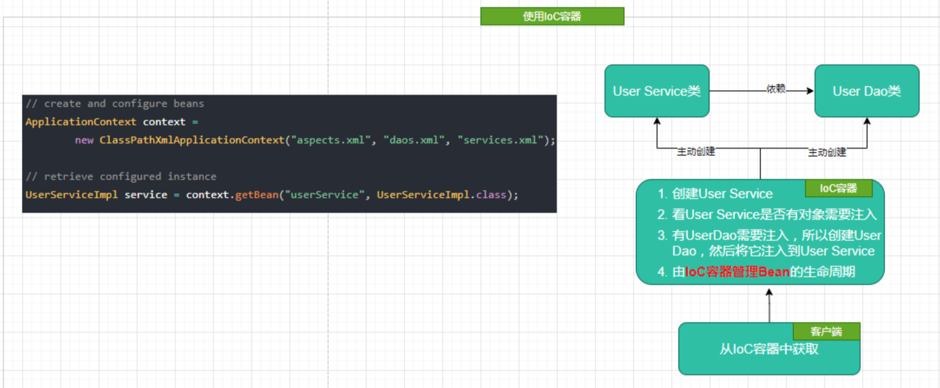Click the "daos.xml" string

[414, 140]
